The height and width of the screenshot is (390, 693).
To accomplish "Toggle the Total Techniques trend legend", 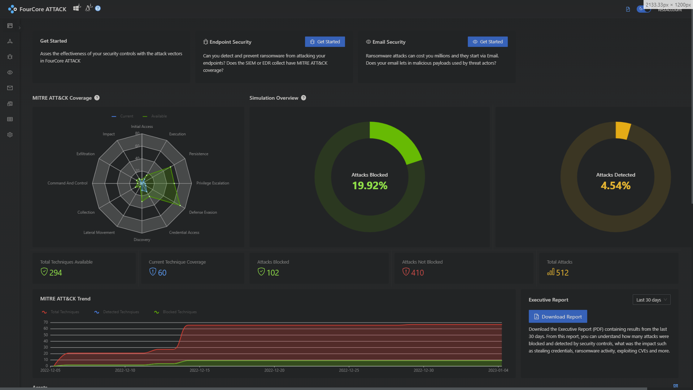I will pos(60,312).
